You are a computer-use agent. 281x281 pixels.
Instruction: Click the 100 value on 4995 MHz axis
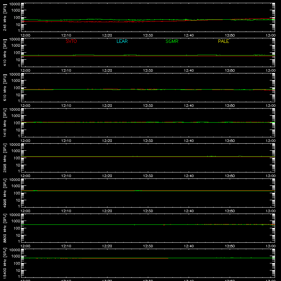click(17, 193)
